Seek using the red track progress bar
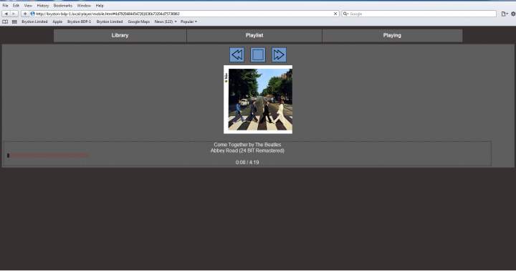516x271 pixels. click(49, 155)
